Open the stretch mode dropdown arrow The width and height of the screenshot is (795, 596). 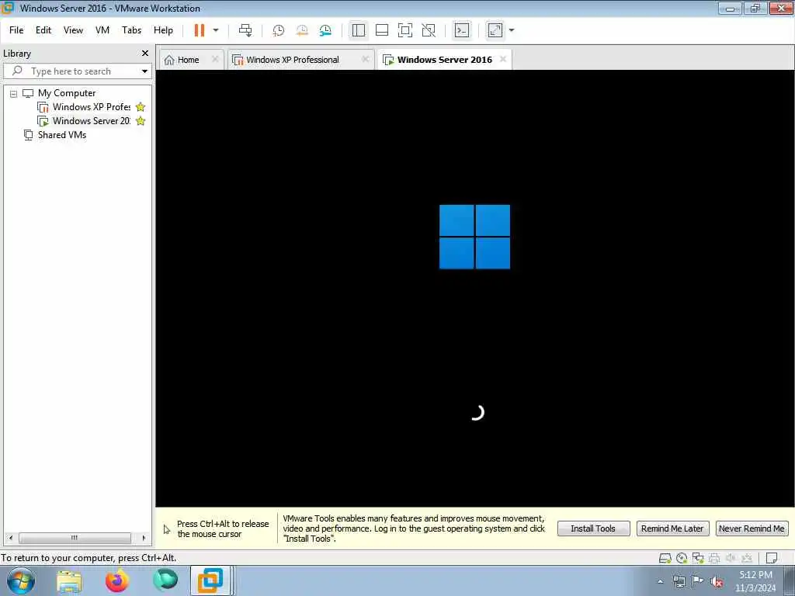click(x=512, y=30)
